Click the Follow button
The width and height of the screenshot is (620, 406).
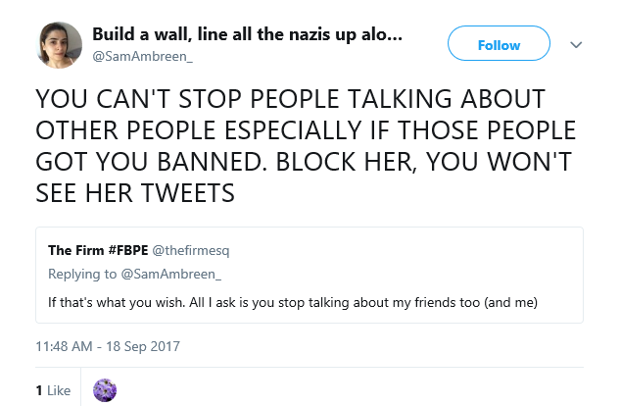click(499, 43)
